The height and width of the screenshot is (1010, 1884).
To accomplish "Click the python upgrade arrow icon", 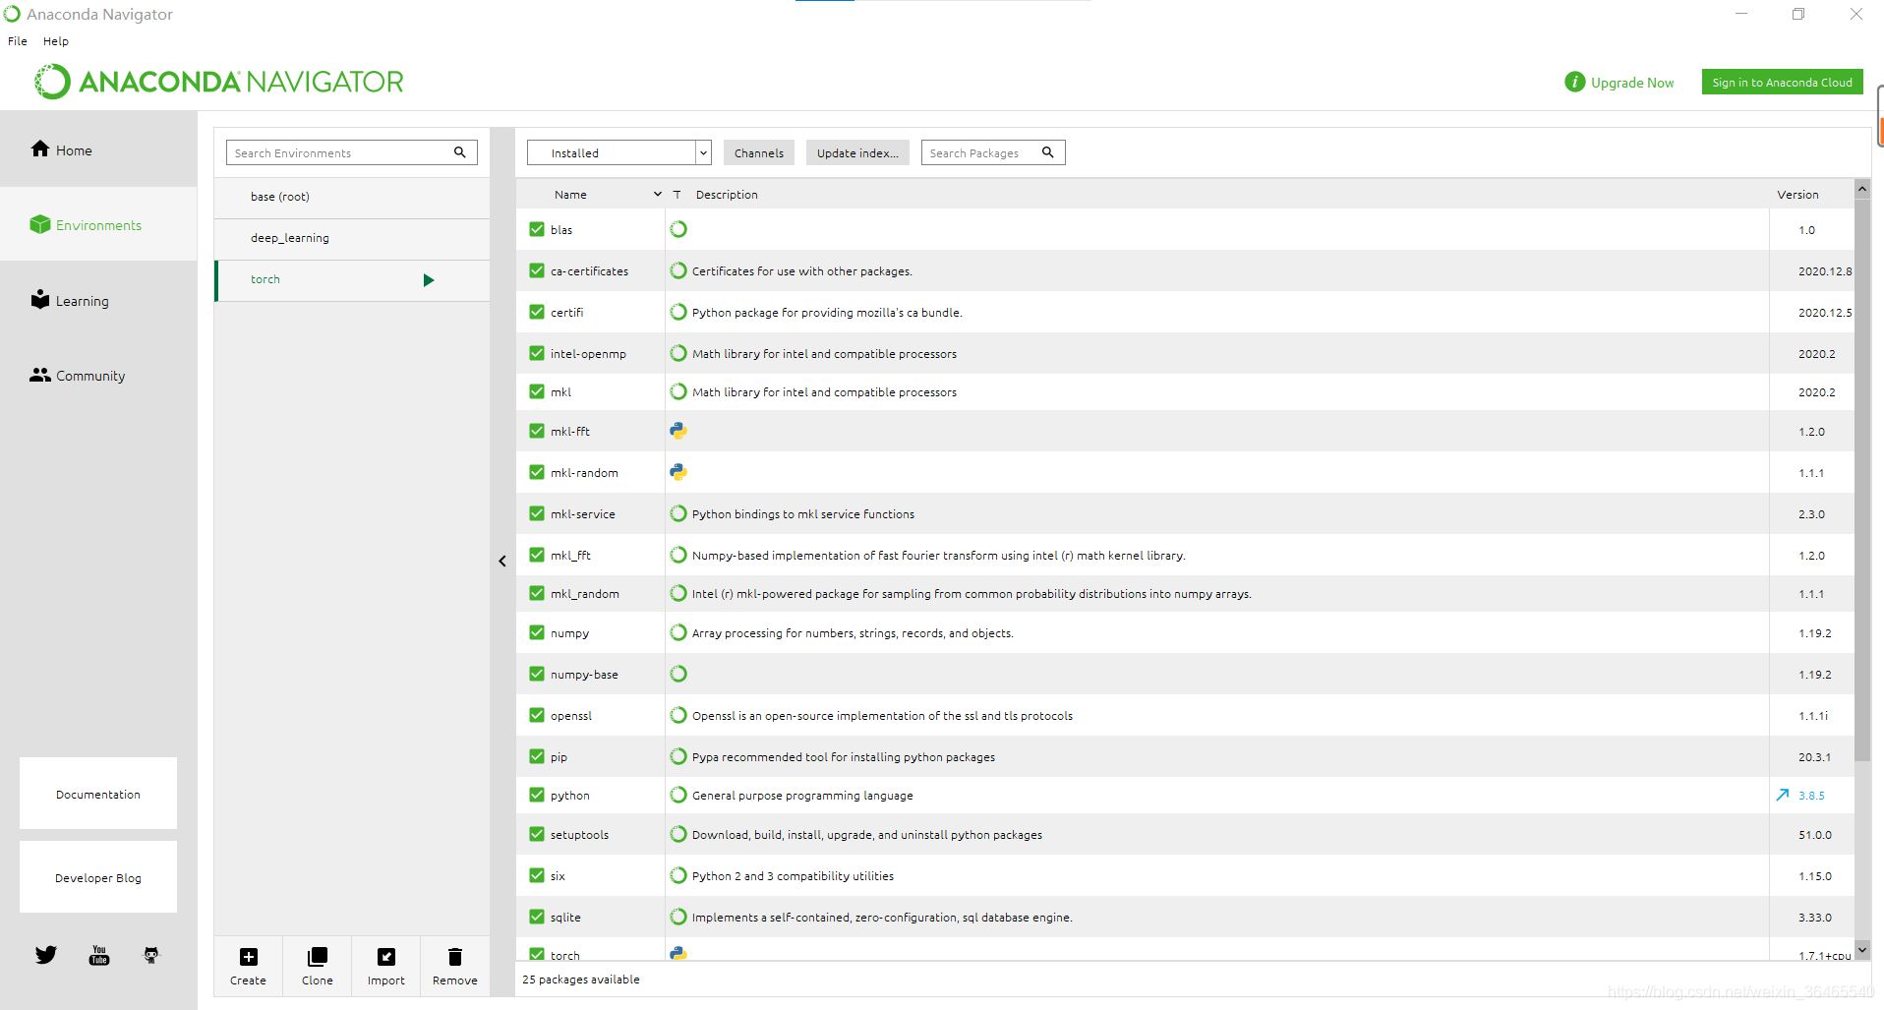I will [1783, 795].
